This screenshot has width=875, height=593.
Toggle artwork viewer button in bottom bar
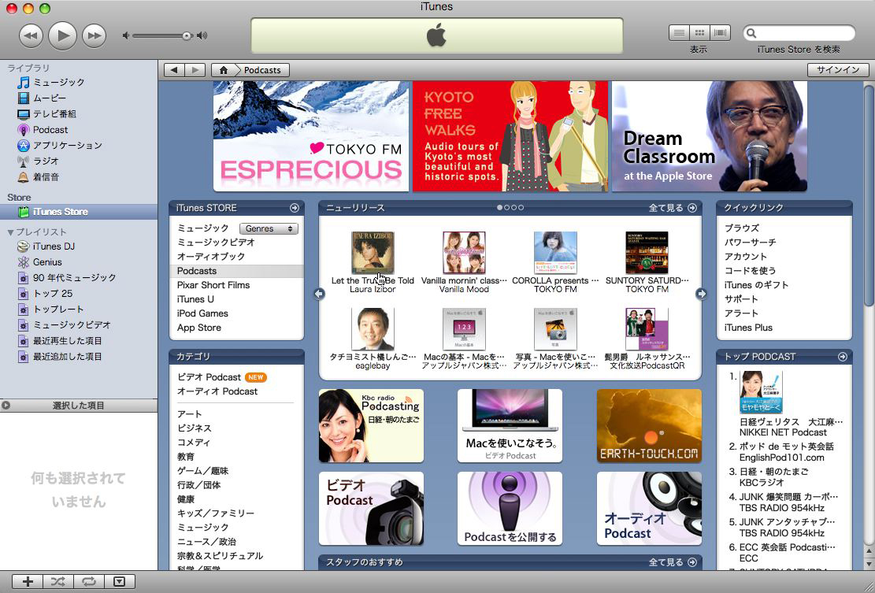(x=120, y=582)
